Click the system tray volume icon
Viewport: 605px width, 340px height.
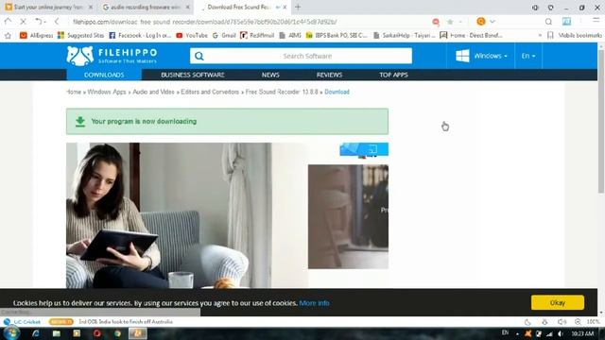[561, 333]
